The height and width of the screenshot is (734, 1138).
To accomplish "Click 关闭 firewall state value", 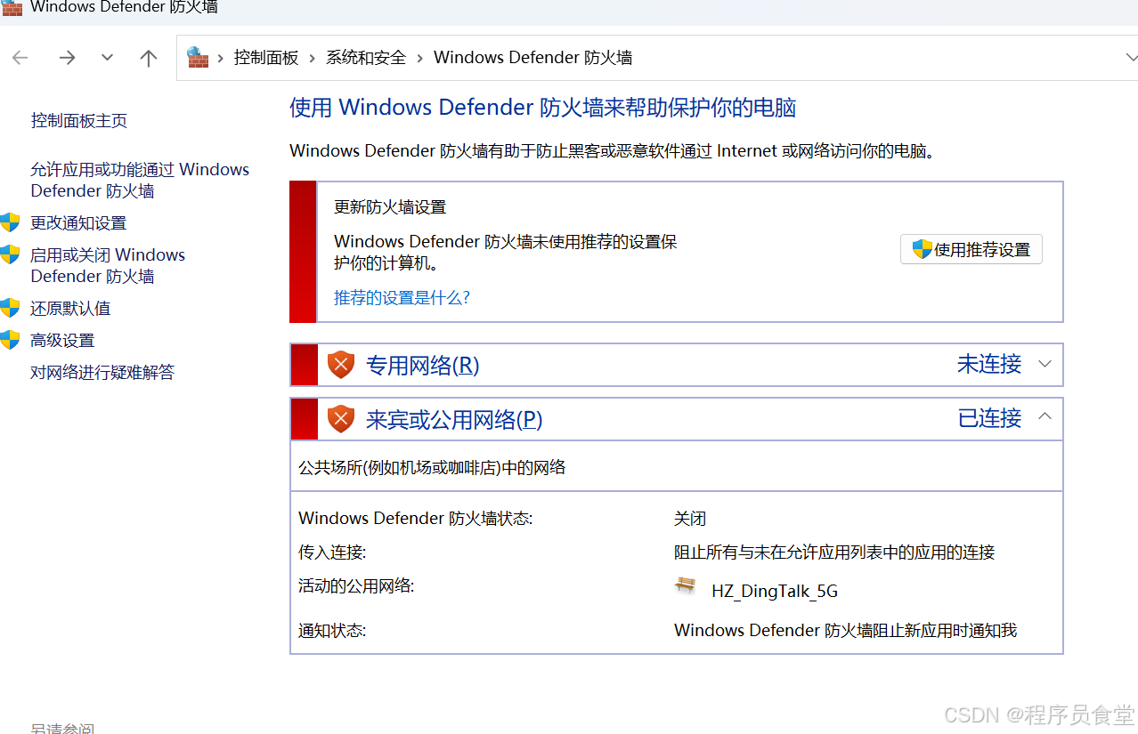I will [x=690, y=519].
